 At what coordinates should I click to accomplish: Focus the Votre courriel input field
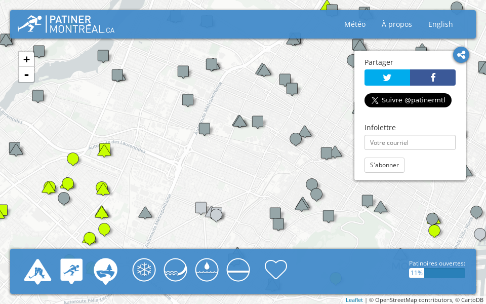[x=410, y=142]
